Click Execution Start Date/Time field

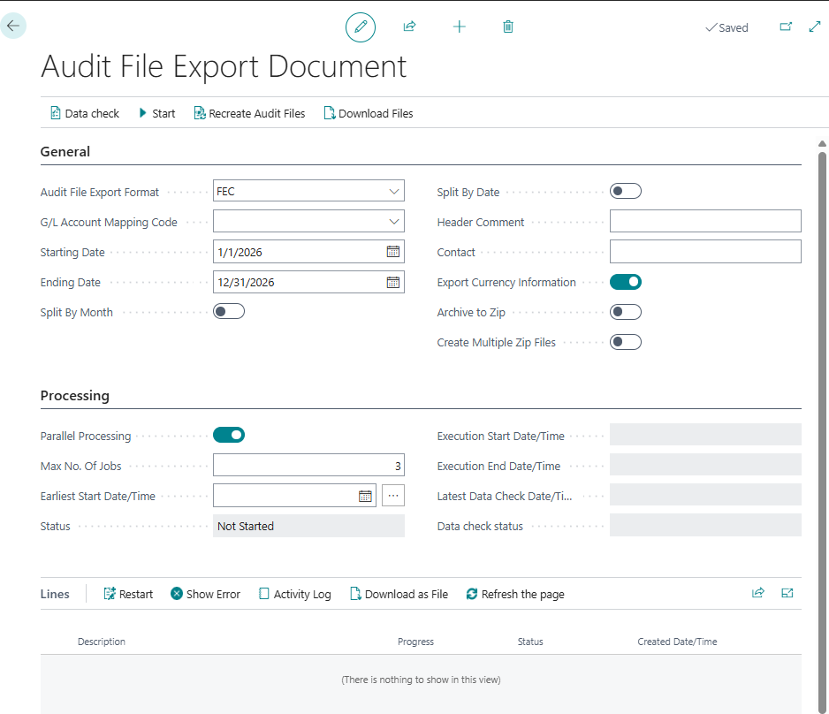click(705, 435)
